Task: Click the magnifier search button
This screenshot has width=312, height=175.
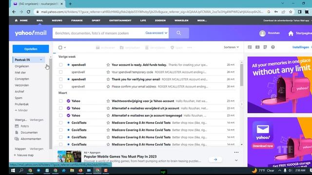Action: (179, 33)
